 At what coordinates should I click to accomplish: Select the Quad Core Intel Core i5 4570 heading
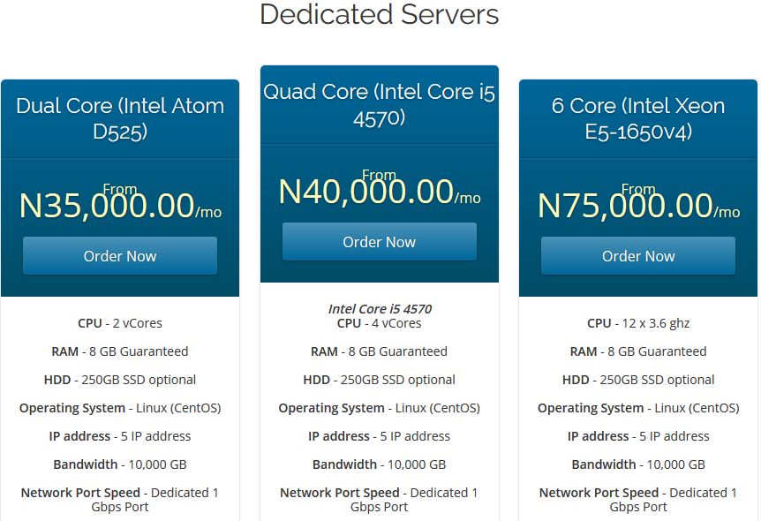click(x=379, y=104)
